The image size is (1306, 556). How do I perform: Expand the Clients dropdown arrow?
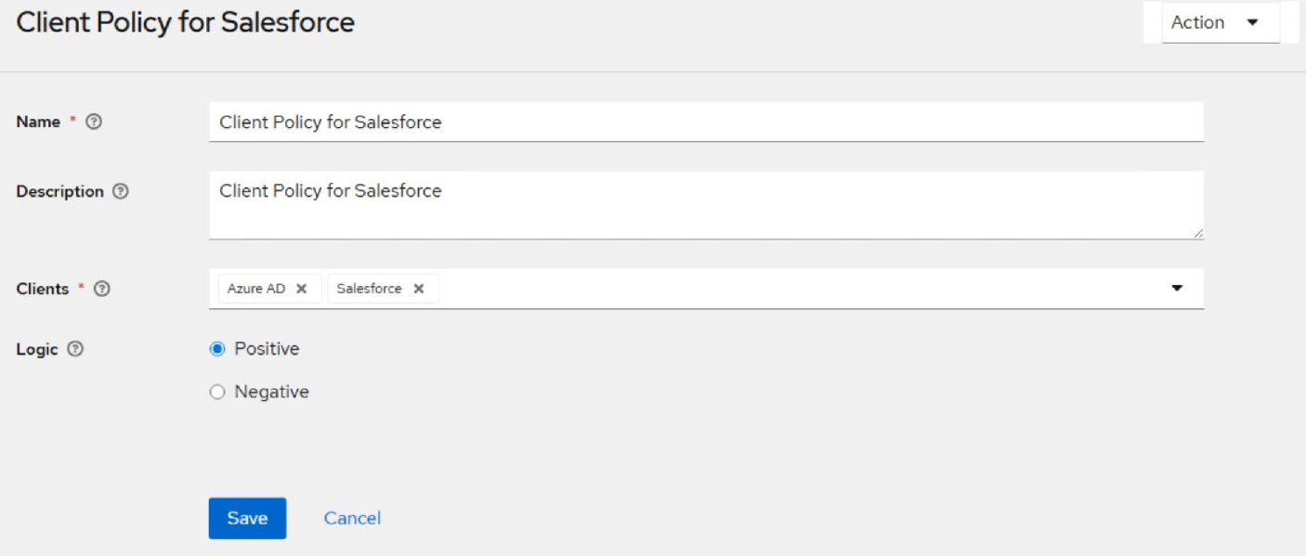(1177, 289)
